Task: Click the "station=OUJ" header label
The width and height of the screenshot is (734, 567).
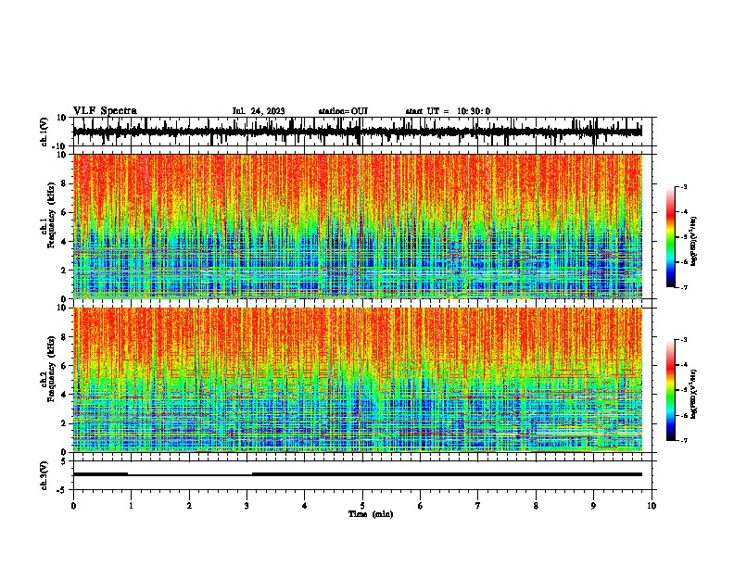Action: tap(343, 111)
